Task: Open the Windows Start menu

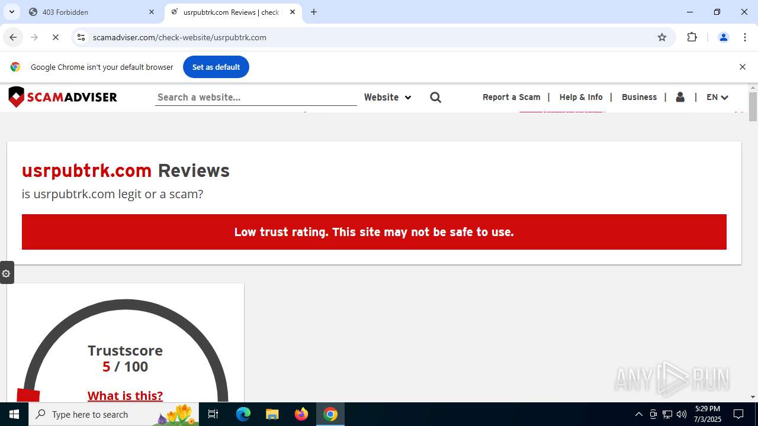Action: pyautogui.click(x=14, y=414)
